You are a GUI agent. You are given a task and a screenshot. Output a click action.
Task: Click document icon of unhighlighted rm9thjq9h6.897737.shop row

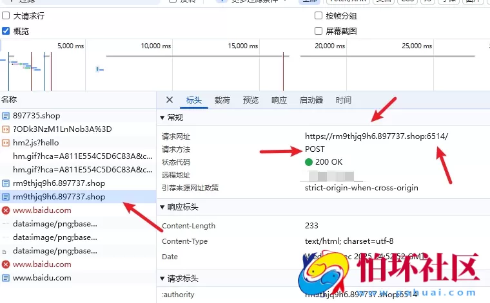click(x=6, y=183)
